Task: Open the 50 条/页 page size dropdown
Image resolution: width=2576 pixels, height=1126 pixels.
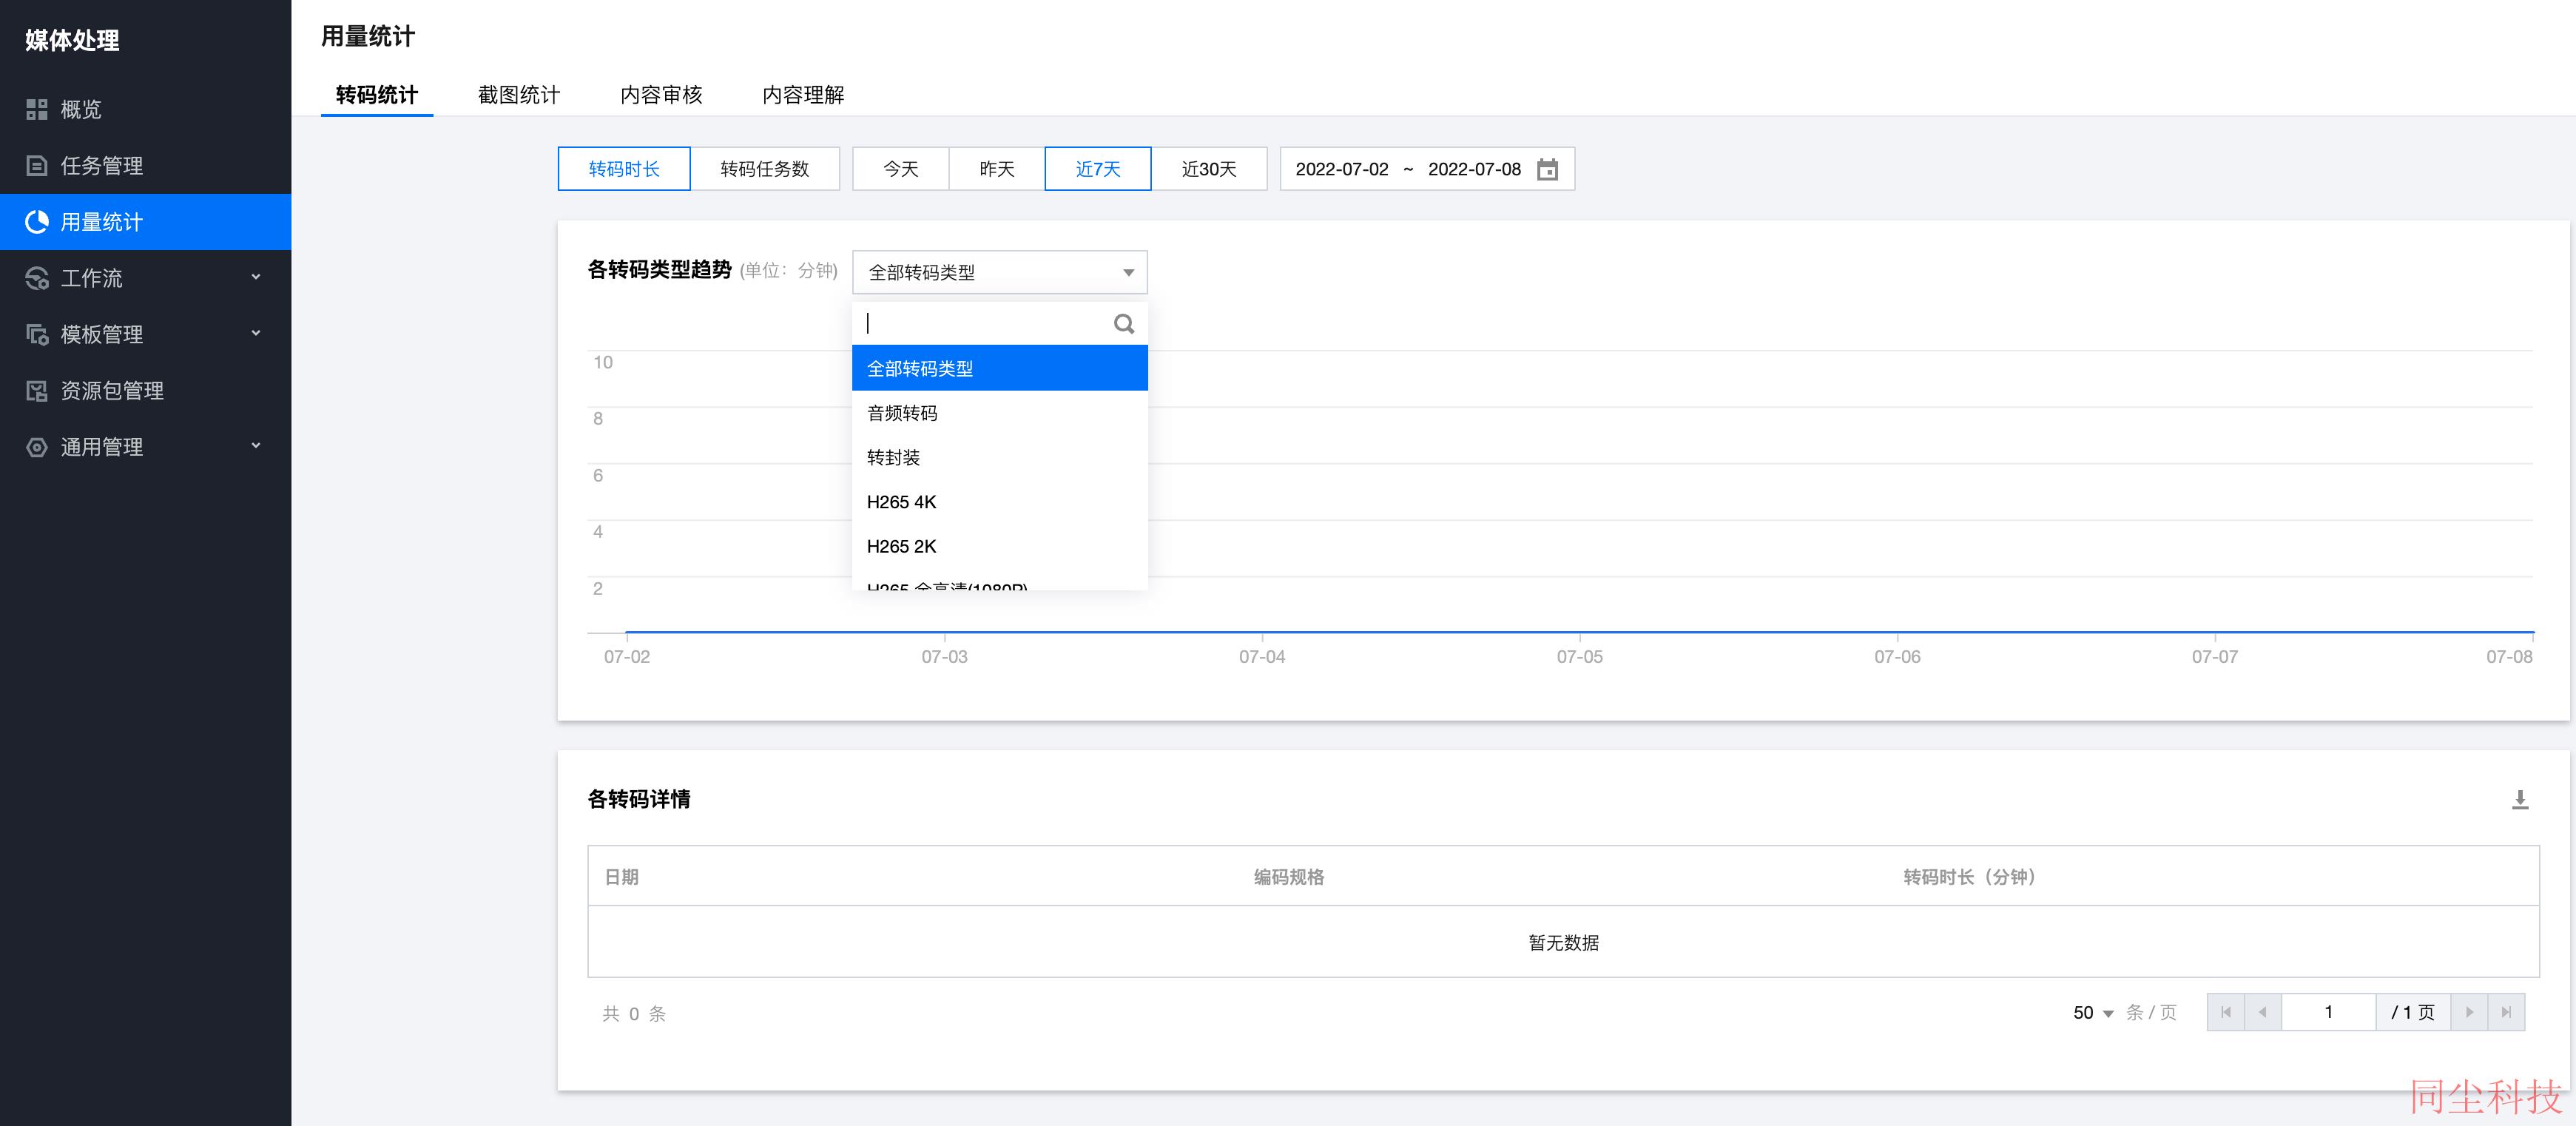Action: (2093, 1013)
